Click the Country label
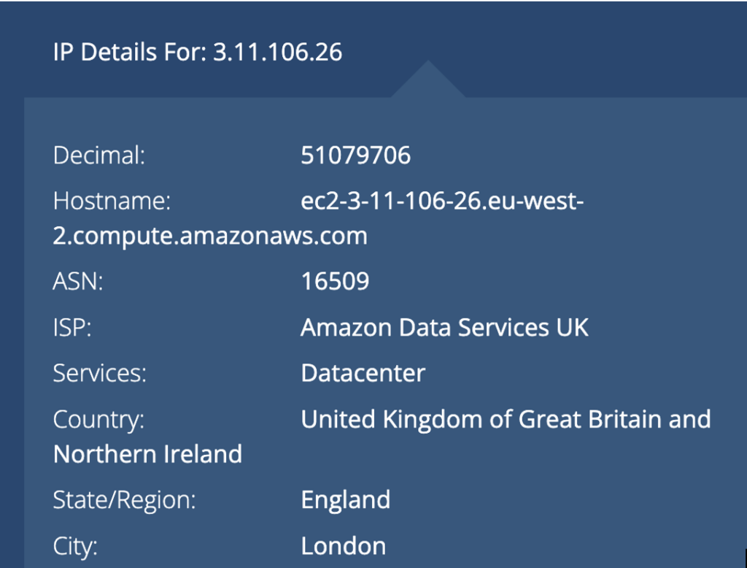Image resolution: width=747 pixels, height=568 pixels. pyautogui.click(x=98, y=419)
